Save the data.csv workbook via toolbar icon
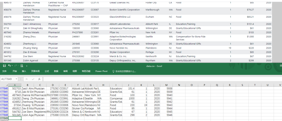The width and height of the screenshot is (282, 121). [x=4, y=66]
